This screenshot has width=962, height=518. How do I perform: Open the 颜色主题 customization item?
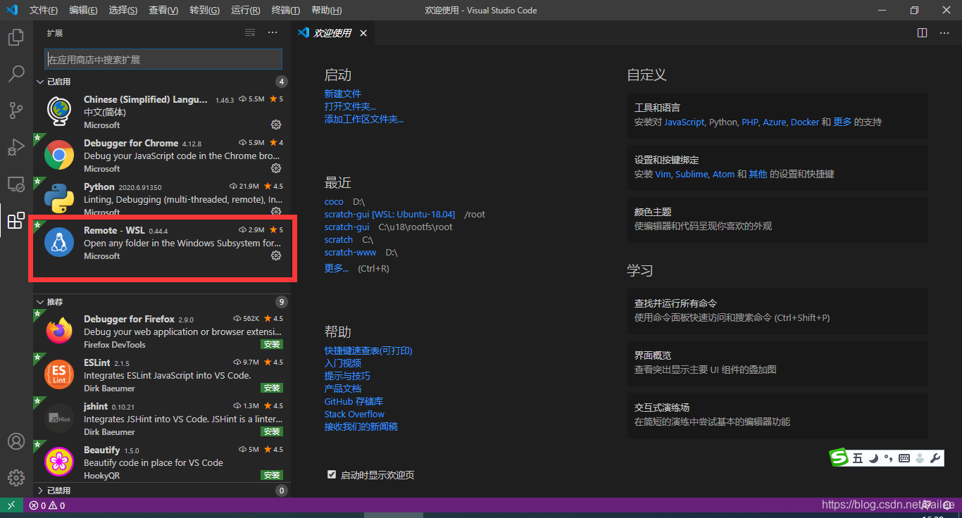pyautogui.click(x=777, y=219)
